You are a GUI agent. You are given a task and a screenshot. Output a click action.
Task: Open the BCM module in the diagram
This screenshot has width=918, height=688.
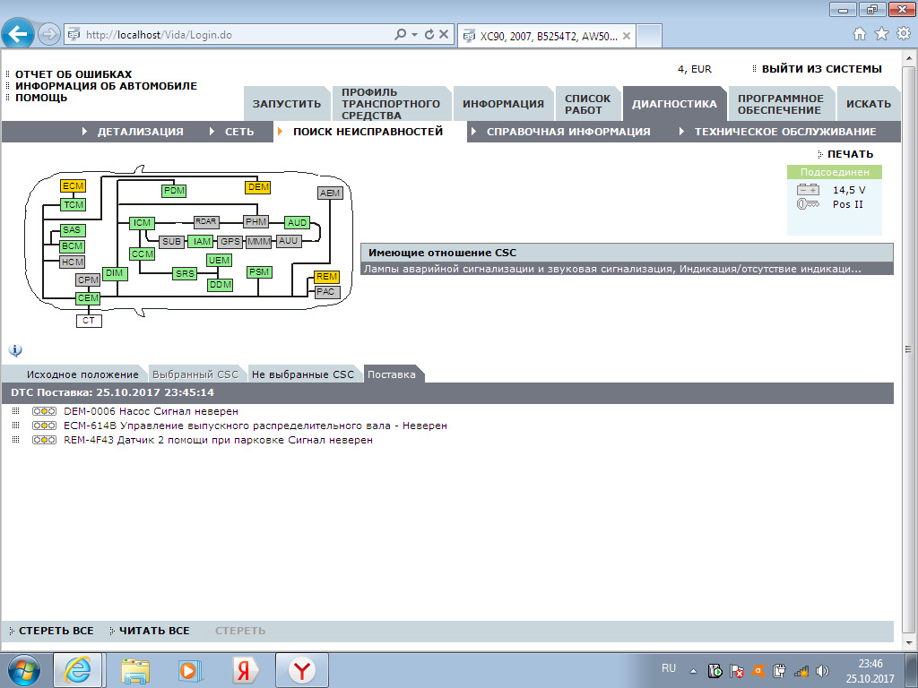(73, 246)
